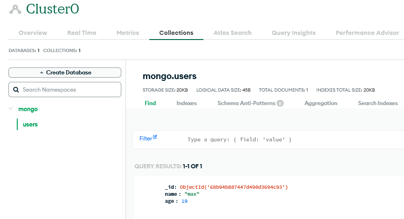Open the Performance Advisor tab
Screen dimensions: 404x219
[368, 33]
